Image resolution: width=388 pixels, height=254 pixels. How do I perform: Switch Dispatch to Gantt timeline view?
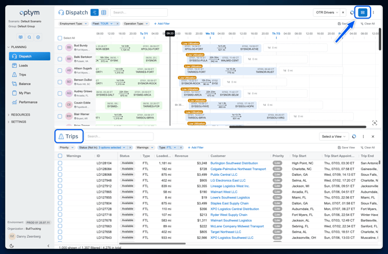pyautogui.click(x=94, y=12)
